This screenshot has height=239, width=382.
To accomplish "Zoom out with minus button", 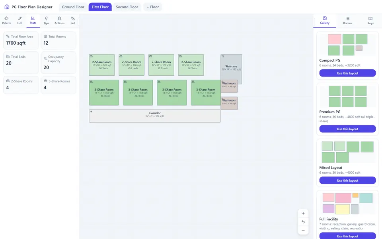I will [303, 230].
